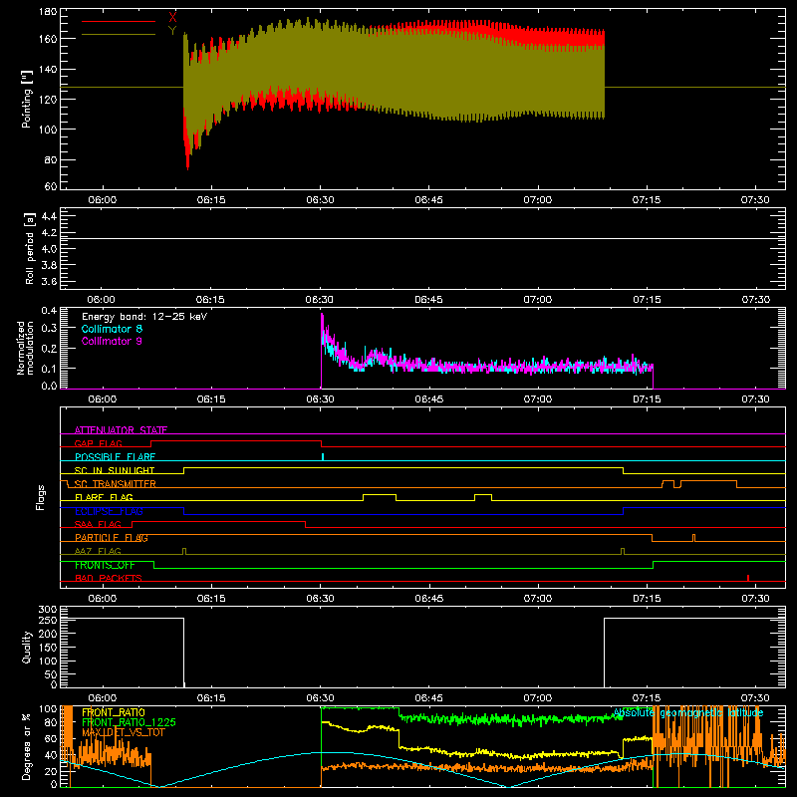Click the '180' tick on Pointing axis
Screen dimensions: 797x797
click(x=48, y=12)
